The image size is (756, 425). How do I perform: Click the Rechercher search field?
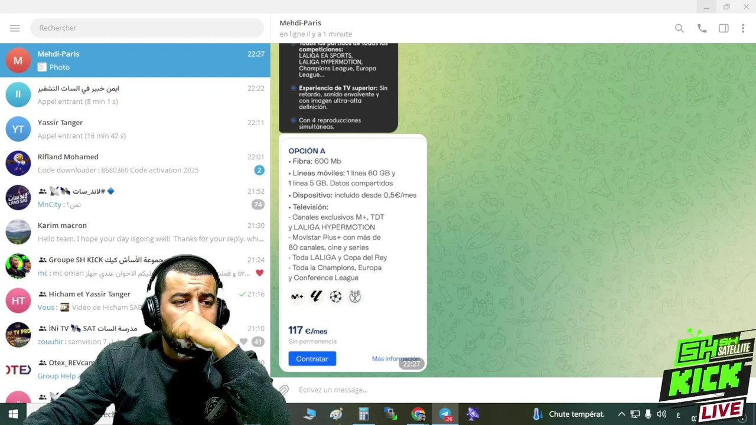(146, 28)
